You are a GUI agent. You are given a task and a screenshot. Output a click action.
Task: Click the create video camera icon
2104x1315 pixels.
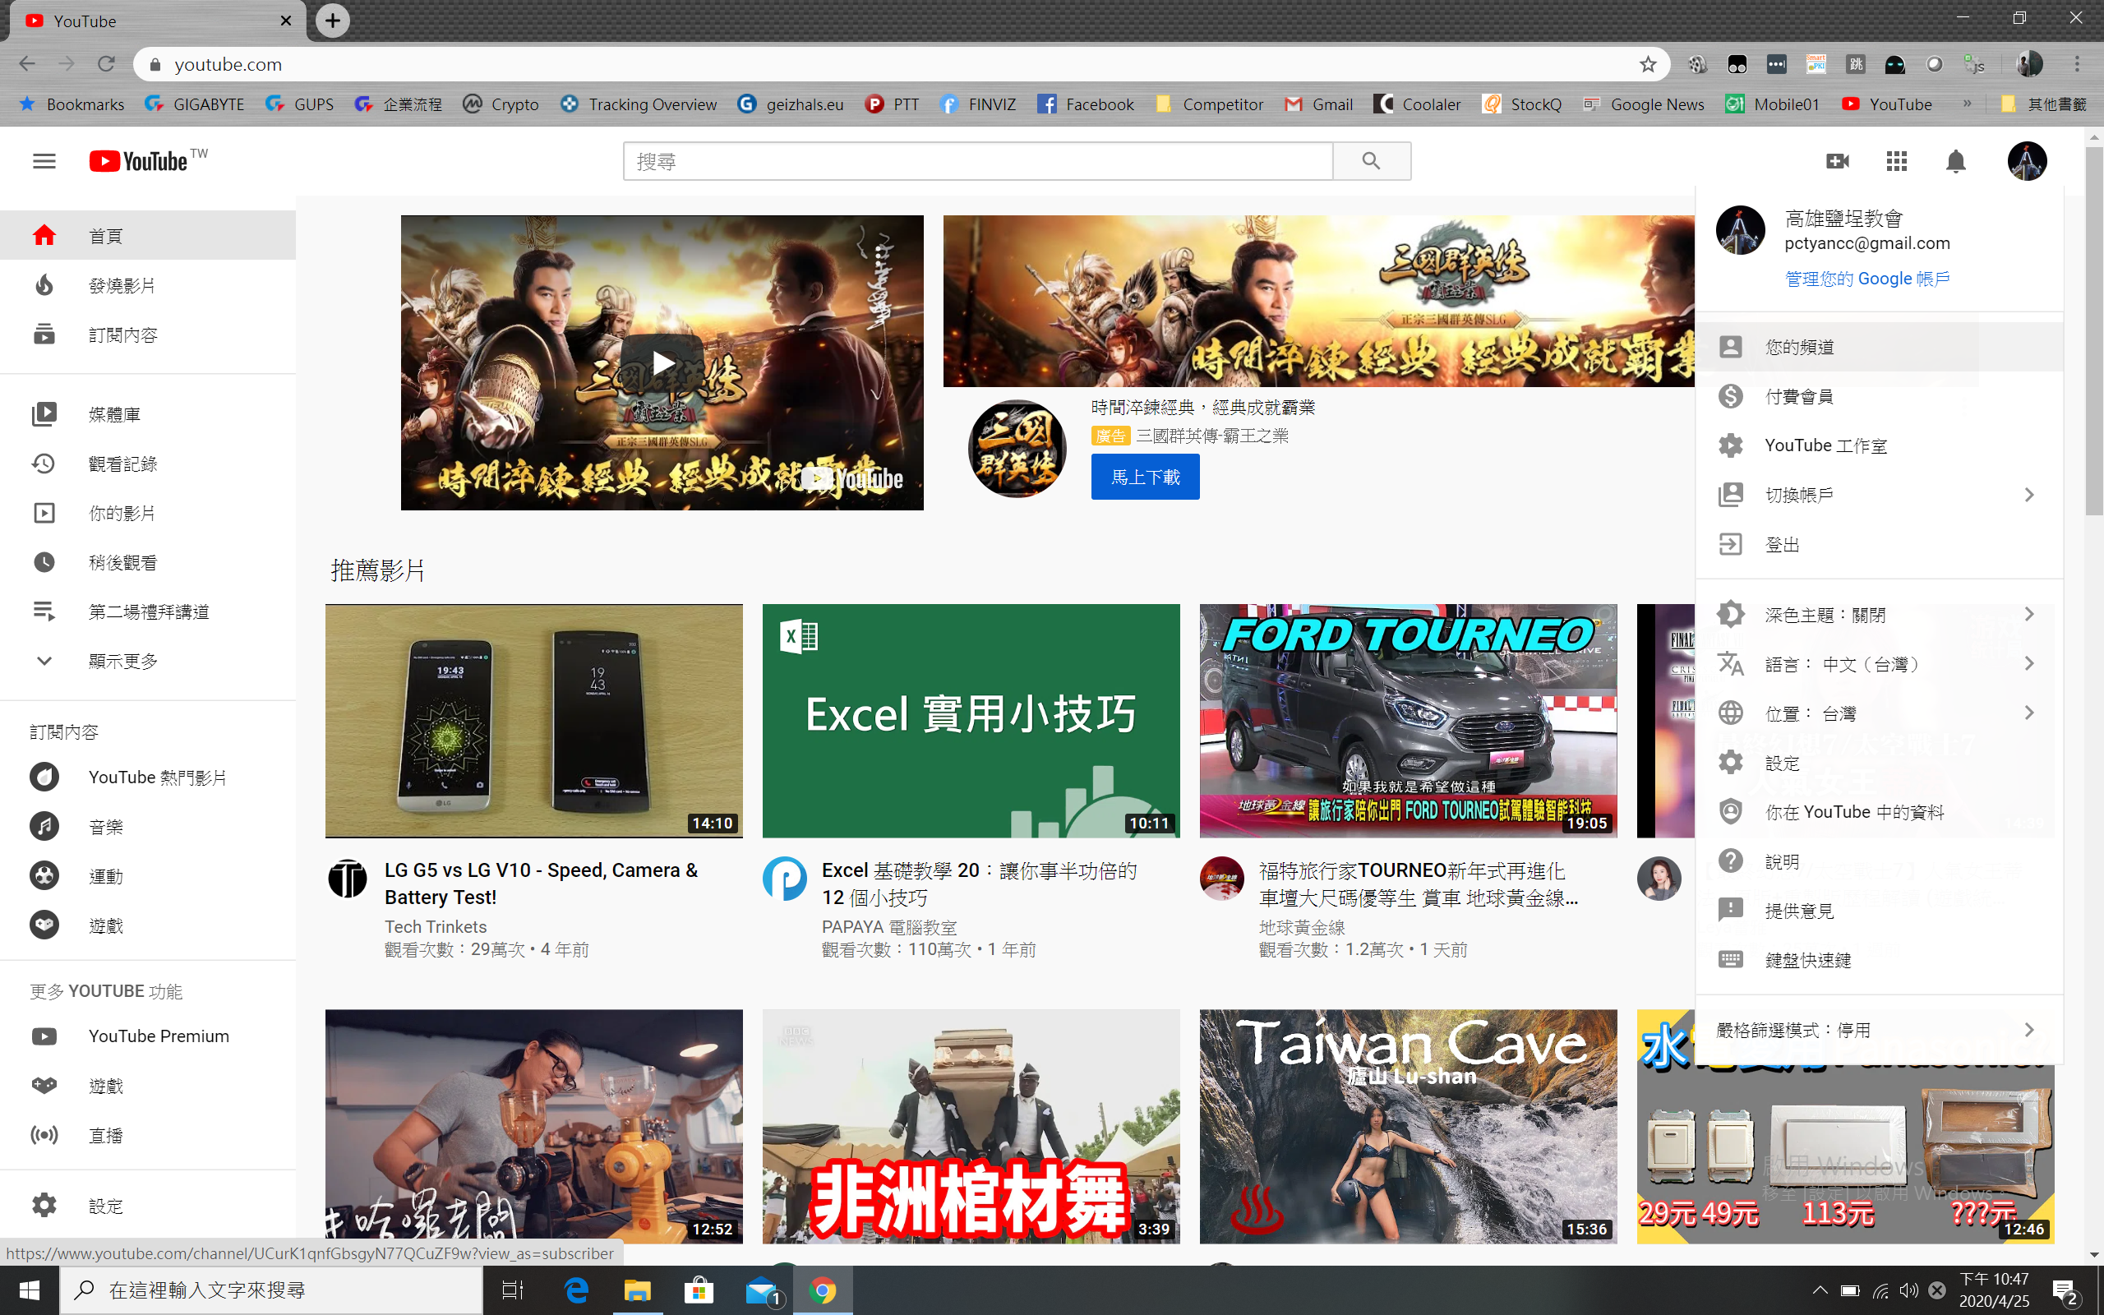pyautogui.click(x=1837, y=161)
